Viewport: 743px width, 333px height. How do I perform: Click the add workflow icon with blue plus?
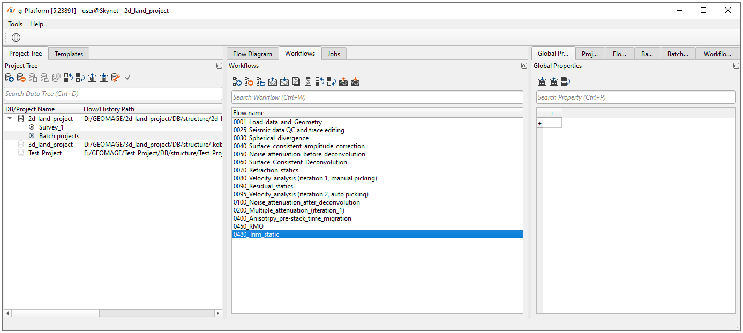[237, 82]
